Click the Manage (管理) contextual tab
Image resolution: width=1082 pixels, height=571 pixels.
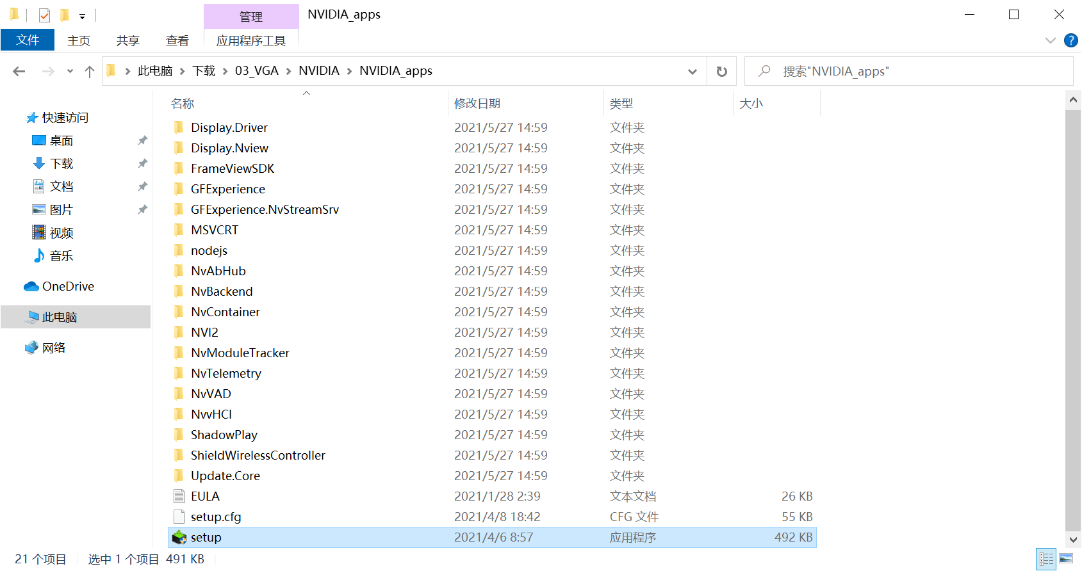251,17
